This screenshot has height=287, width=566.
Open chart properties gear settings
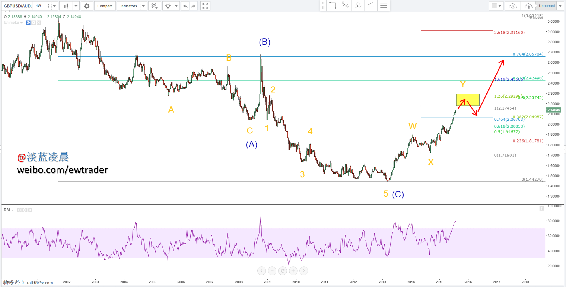pyautogui.click(x=87, y=6)
